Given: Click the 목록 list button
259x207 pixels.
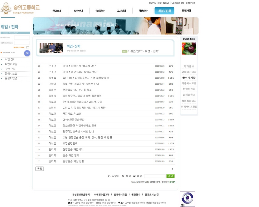Looking at the screenshot, I should (x=39, y=169).
